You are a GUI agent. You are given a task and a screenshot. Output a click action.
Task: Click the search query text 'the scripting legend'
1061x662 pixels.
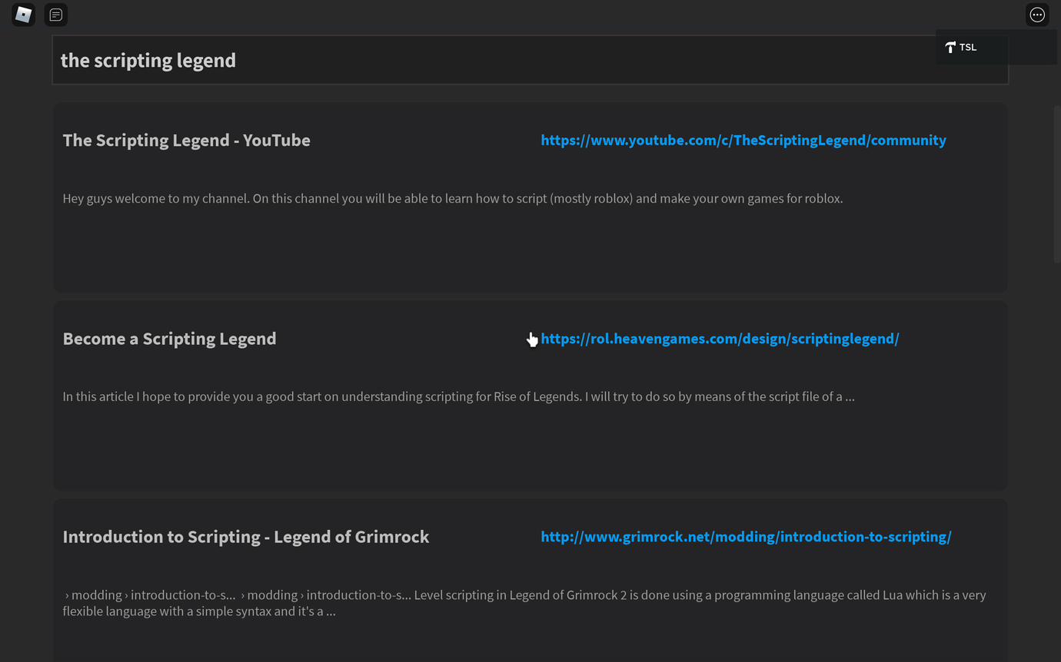click(148, 60)
